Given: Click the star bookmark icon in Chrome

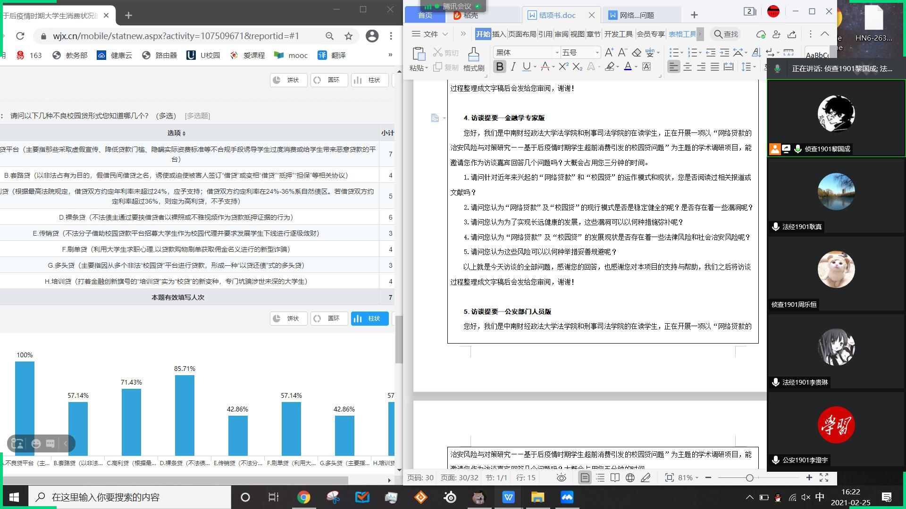Looking at the screenshot, I should [x=348, y=36].
